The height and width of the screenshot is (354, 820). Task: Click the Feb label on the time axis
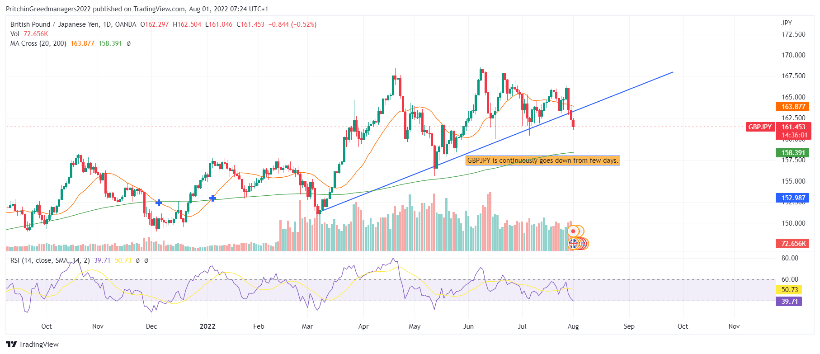(x=259, y=326)
